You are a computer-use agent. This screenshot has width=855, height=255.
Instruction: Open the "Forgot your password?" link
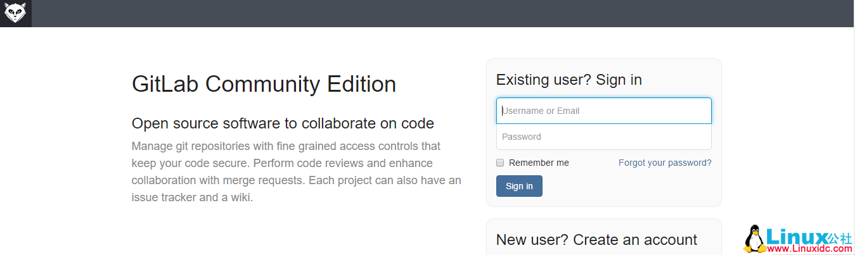click(x=665, y=163)
